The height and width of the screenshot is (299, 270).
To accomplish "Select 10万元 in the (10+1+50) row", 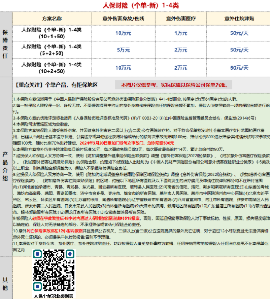I will click(123, 33).
